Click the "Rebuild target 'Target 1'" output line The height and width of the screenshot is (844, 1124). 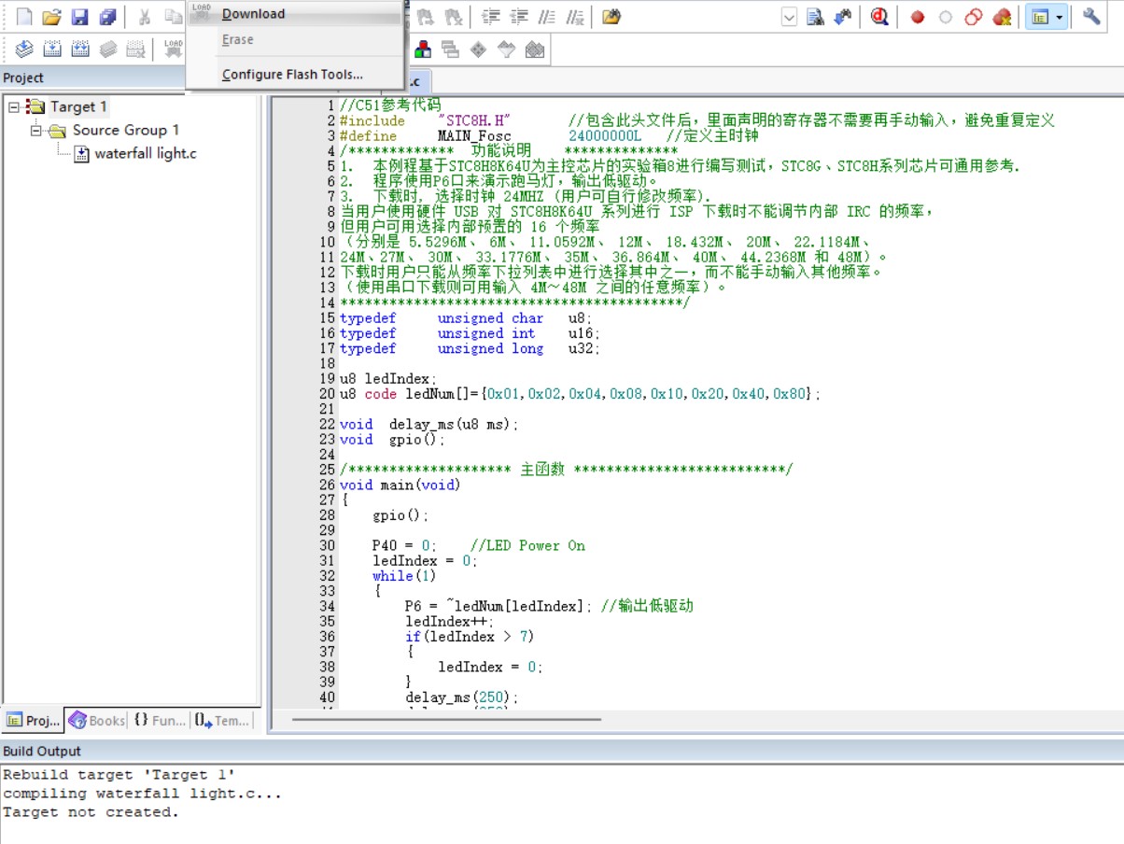119,775
